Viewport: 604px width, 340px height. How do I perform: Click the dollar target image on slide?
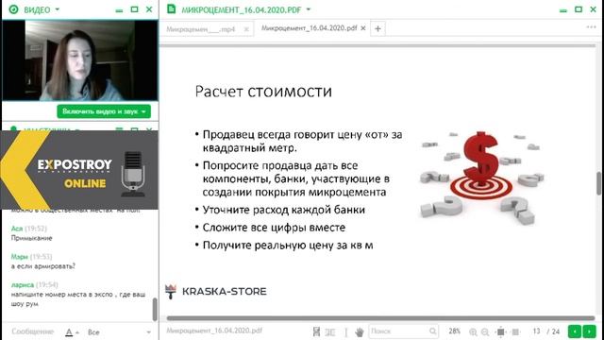(481, 178)
